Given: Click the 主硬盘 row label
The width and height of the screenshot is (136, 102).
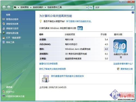Looking at the screenshot, I should coord(43,58).
